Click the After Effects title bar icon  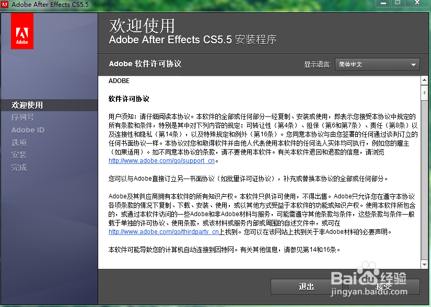(x=5, y=4)
